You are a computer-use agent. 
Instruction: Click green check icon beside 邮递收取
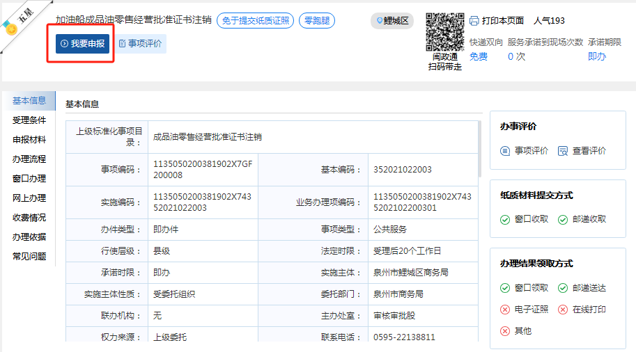[563, 219]
